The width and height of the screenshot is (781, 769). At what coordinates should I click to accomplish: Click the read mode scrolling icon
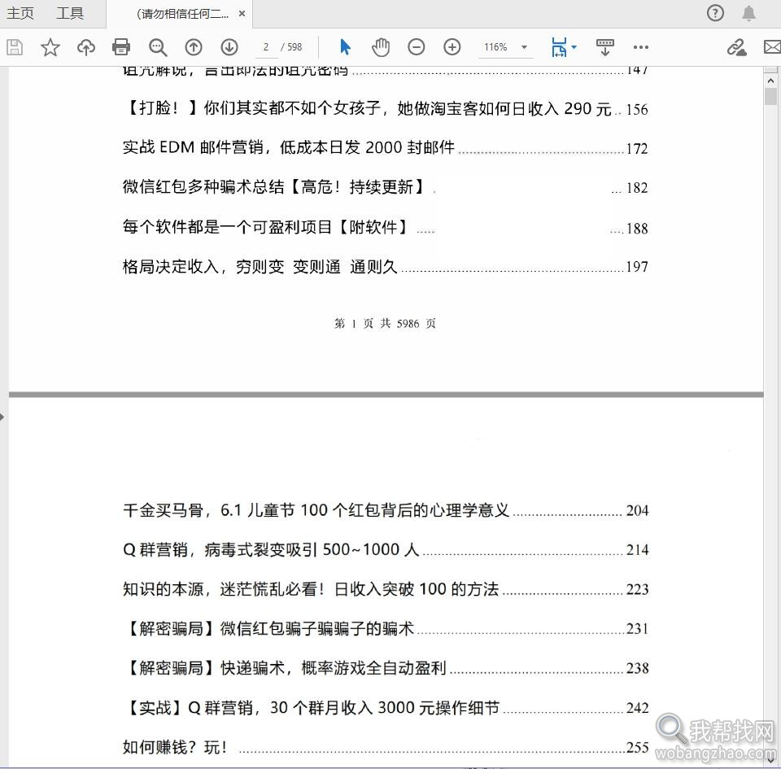[605, 47]
